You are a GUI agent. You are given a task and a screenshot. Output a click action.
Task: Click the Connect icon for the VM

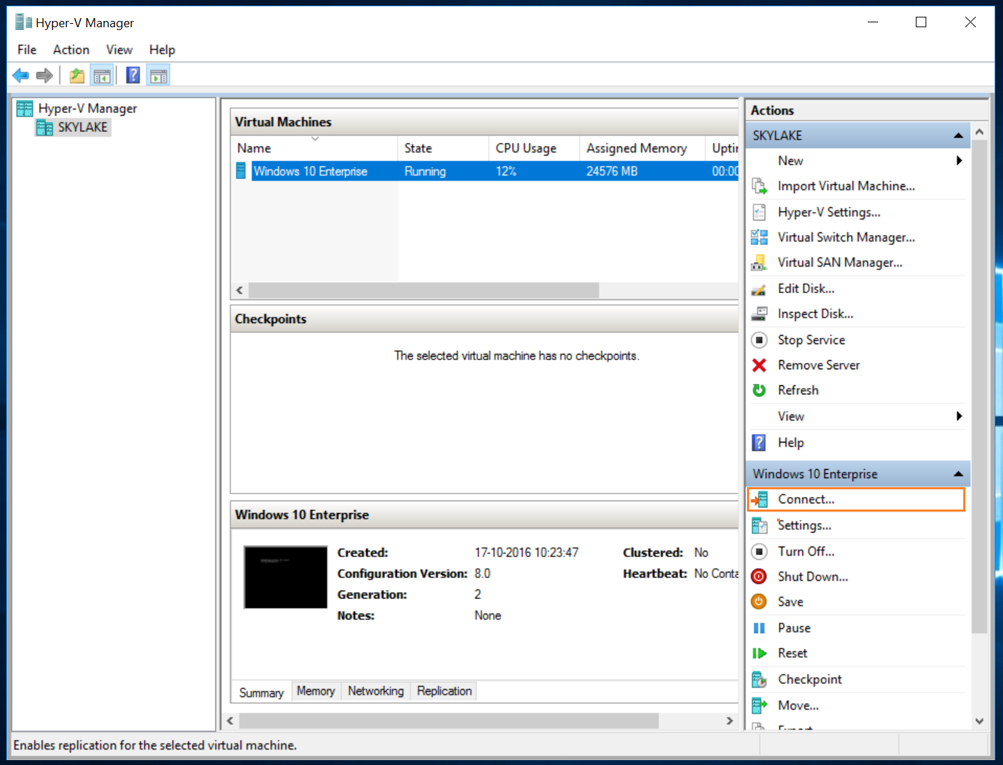(x=760, y=500)
